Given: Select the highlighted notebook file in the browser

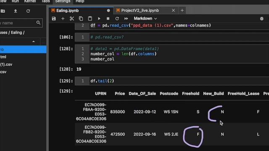Looking at the screenshot, I should (23, 49).
